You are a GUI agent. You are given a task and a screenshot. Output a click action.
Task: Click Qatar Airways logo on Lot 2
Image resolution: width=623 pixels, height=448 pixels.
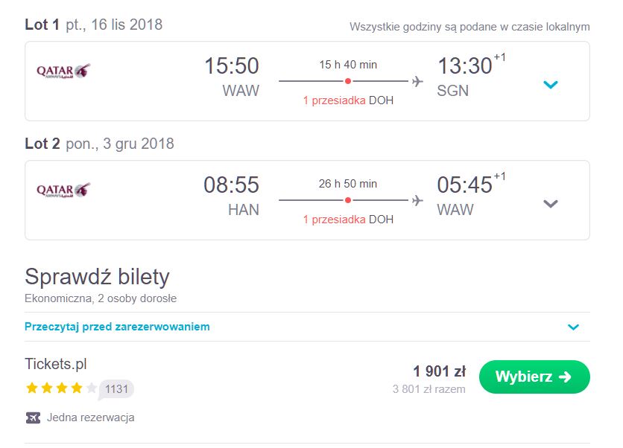pyautogui.click(x=63, y=190)
